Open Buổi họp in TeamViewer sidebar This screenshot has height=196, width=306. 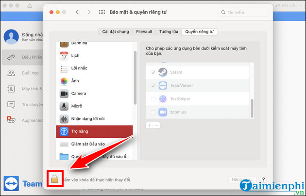coord(22,73)
